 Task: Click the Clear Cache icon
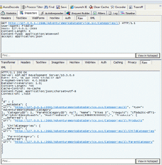pos(91,7)
